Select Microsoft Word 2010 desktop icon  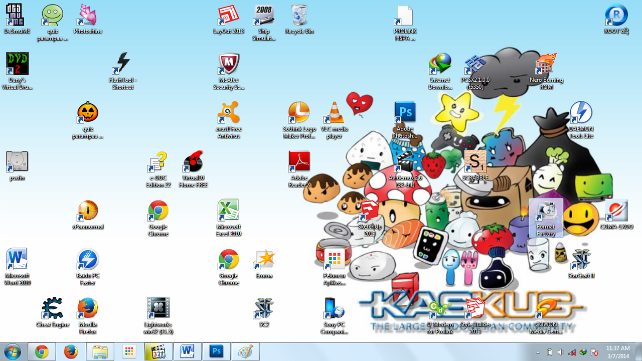point(17,267)
